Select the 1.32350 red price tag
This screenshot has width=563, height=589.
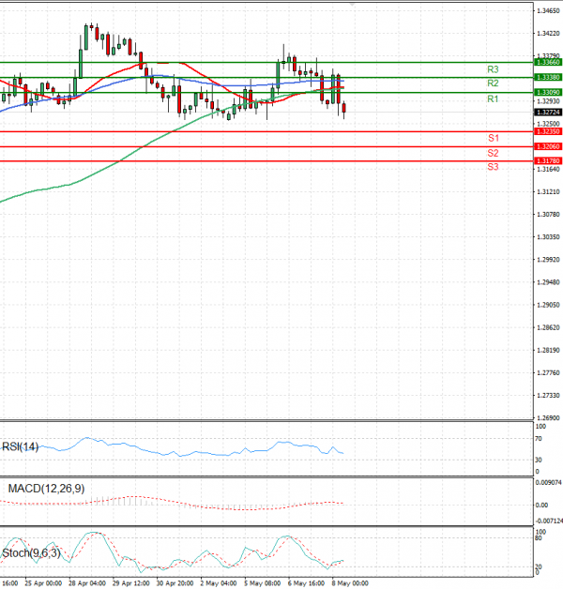coord(547,132)
